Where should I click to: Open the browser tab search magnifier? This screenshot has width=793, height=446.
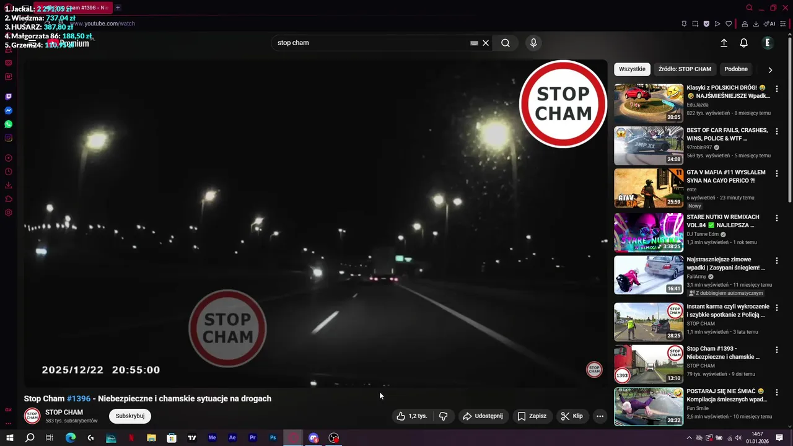(749, 7)
